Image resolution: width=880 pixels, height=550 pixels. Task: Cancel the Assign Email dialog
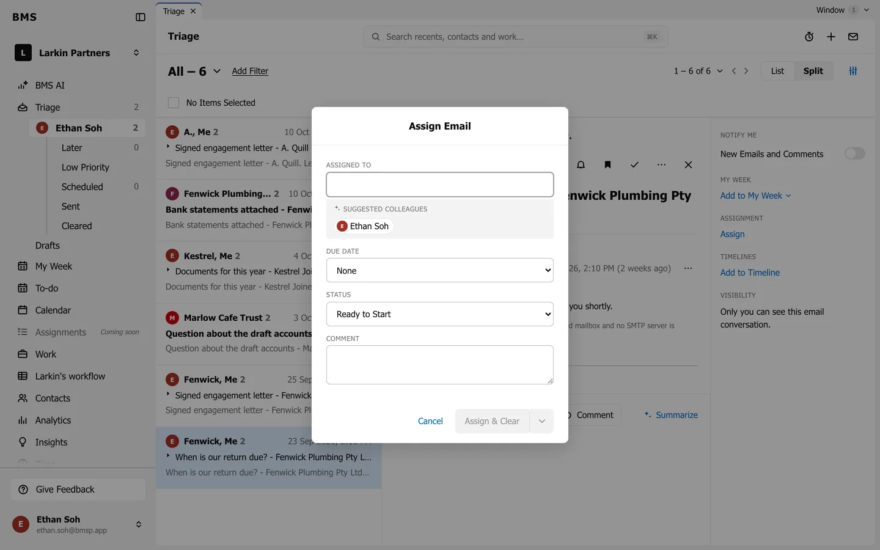[430, 421]
